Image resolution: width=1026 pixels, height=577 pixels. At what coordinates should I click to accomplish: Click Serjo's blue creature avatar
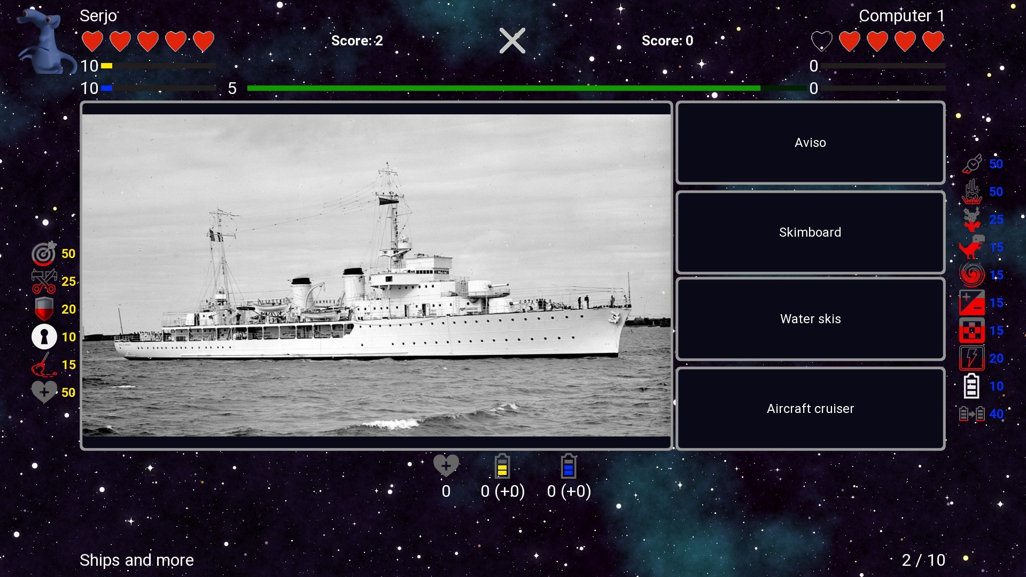click(x=47, y=40)
